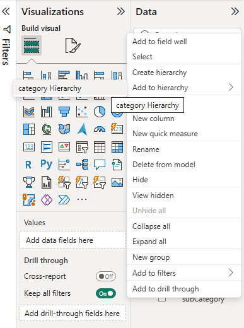Select the image visual
Viewport: 244px width, 328px height.
pyautogui.click(x=117, y=182)
